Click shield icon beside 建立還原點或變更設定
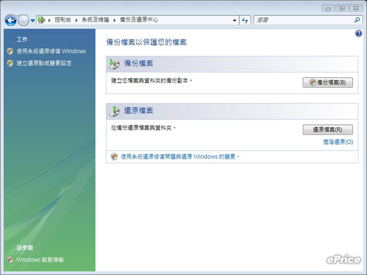 point(10,63)
